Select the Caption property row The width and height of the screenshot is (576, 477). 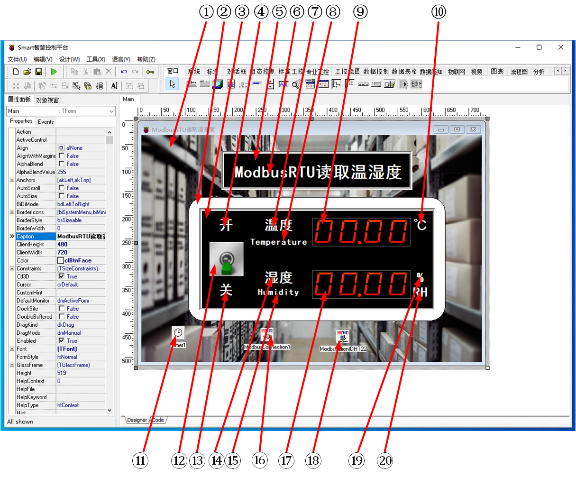tap(61, 236)
